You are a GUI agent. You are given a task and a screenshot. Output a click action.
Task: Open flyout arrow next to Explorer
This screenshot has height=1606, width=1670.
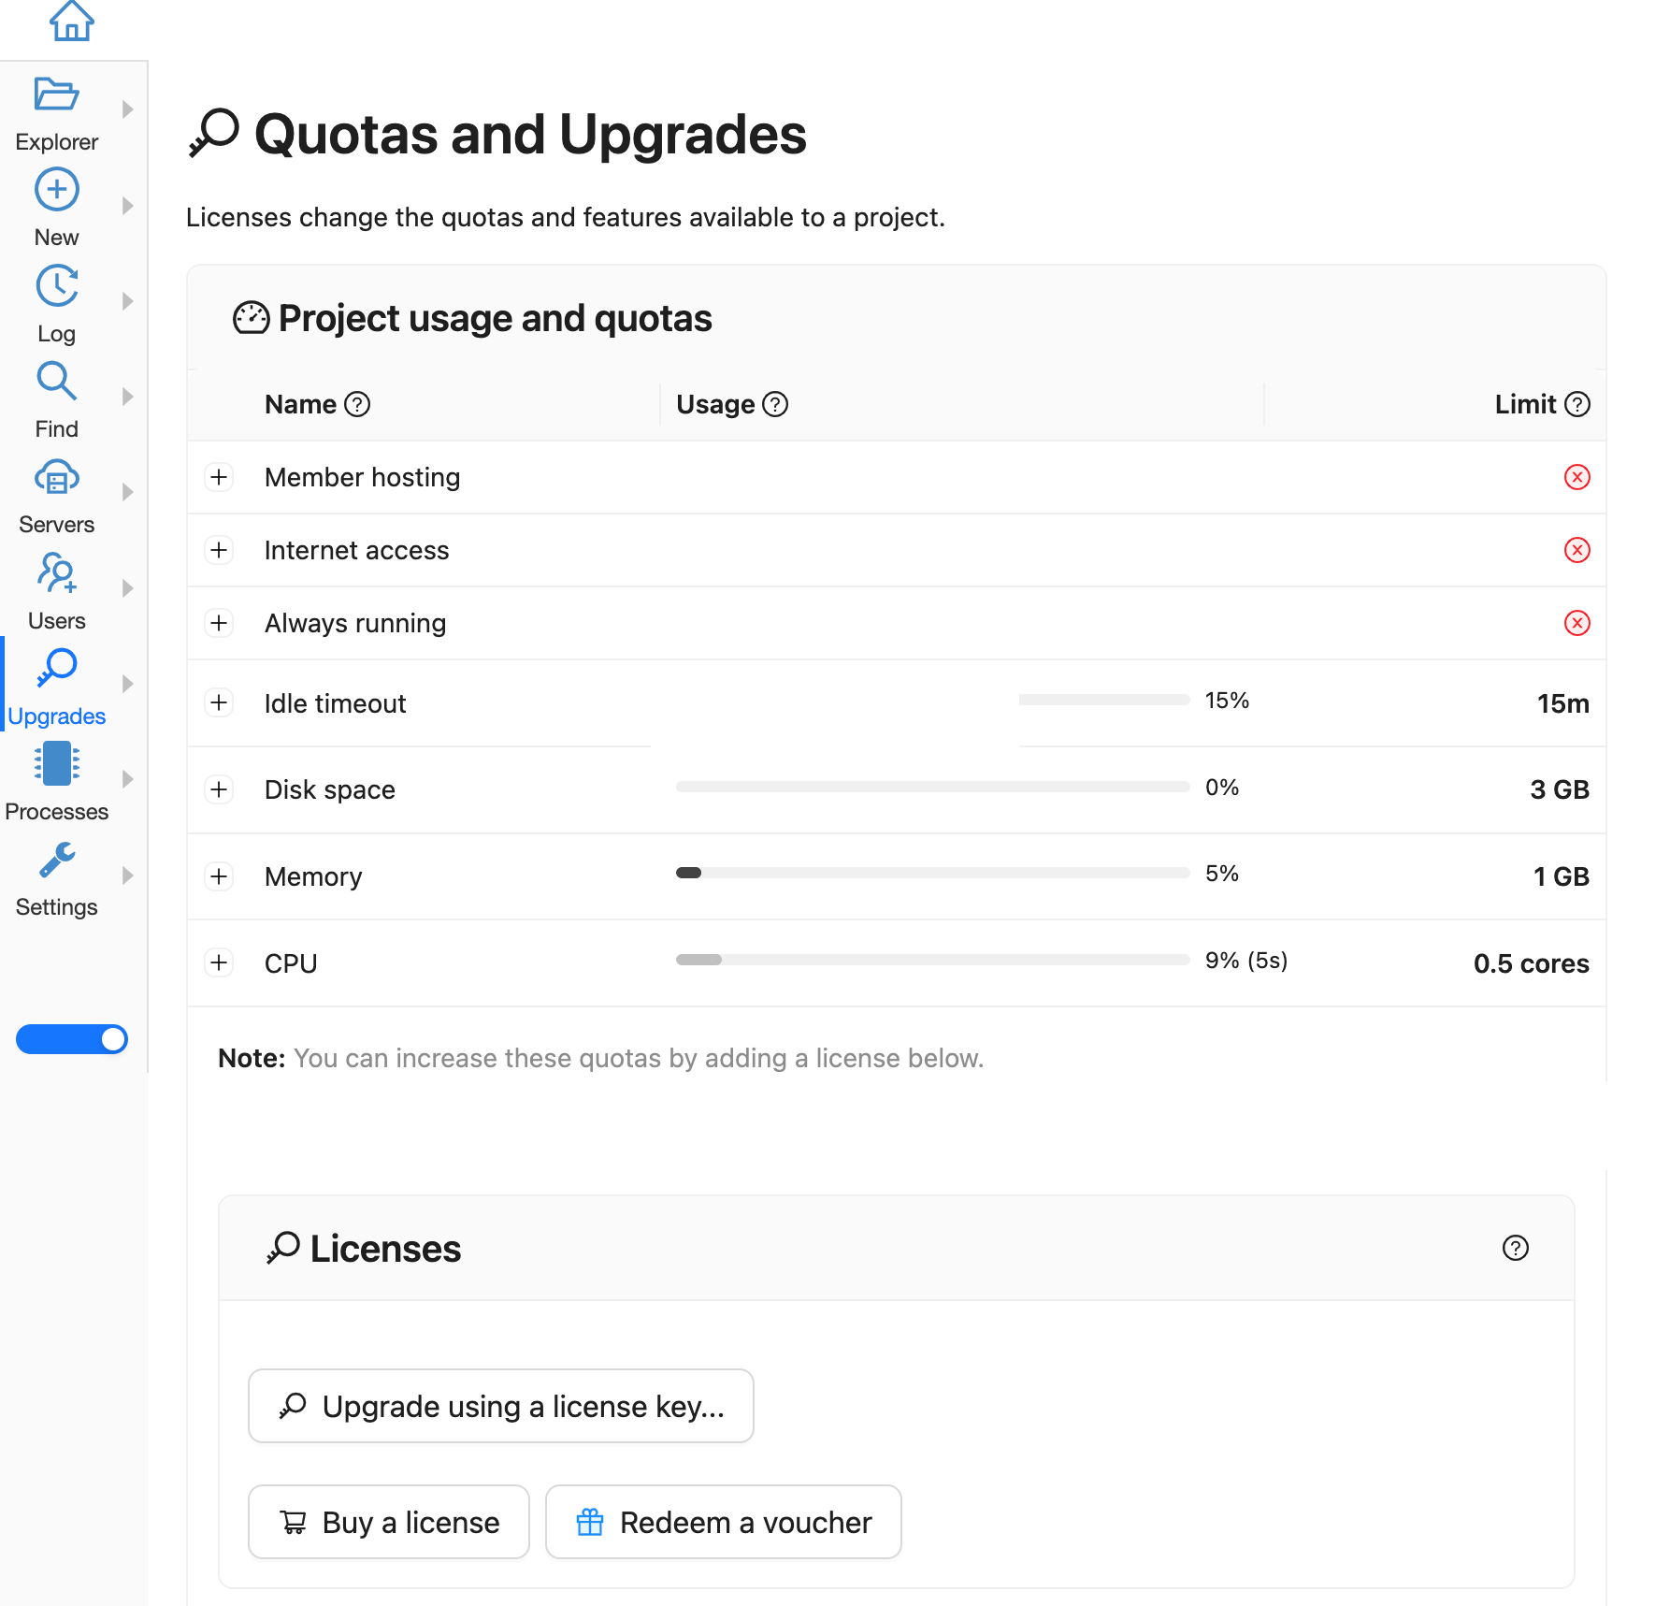point(128,109)
